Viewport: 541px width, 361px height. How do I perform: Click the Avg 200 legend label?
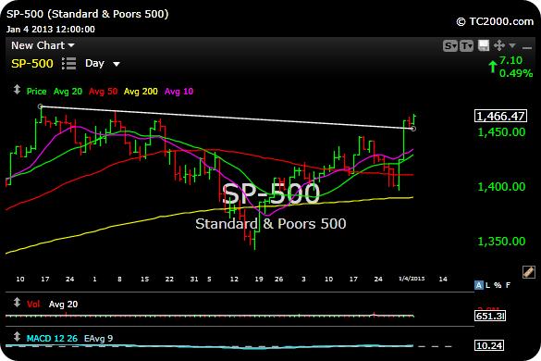(141, 92)
